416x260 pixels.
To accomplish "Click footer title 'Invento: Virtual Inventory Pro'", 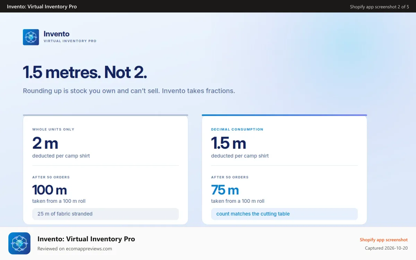I will 86,239.
